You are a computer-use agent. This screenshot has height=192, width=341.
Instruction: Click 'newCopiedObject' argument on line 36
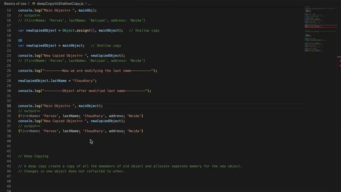[x=107, y=121]
